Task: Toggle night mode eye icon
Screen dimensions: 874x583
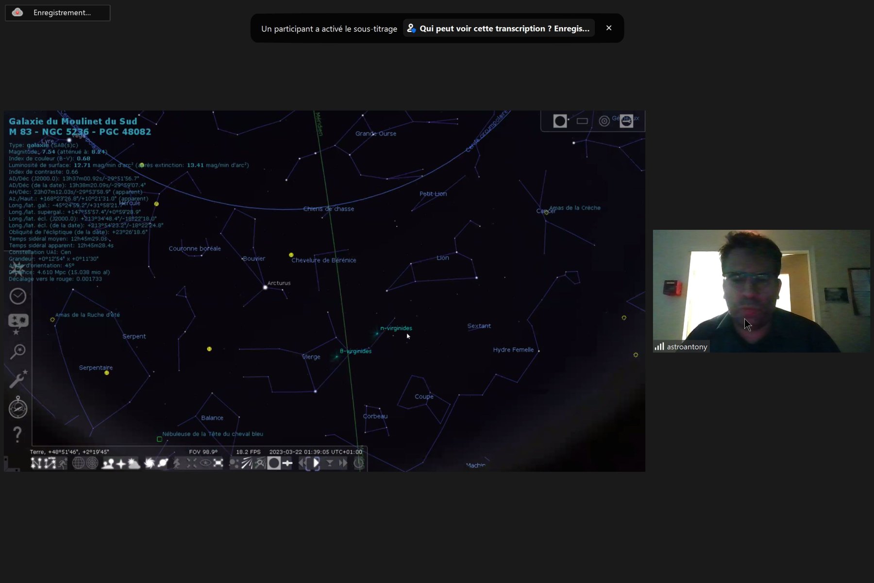Action: [x=205, y=463]
